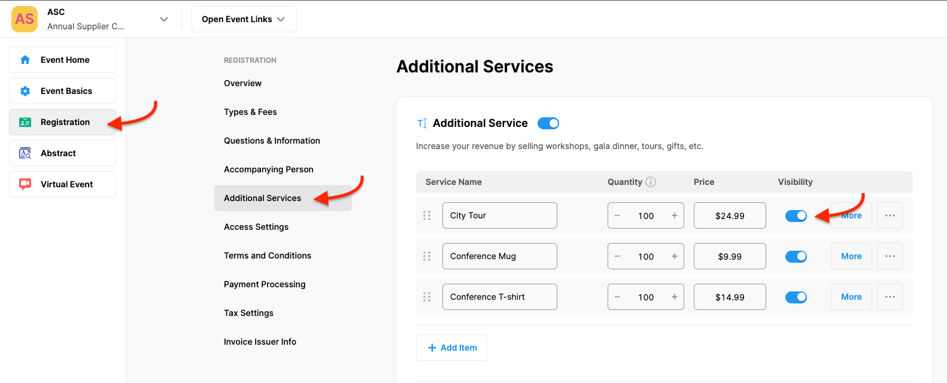
Task: Open the Payment Processing section
Action: tap(265, 284)
